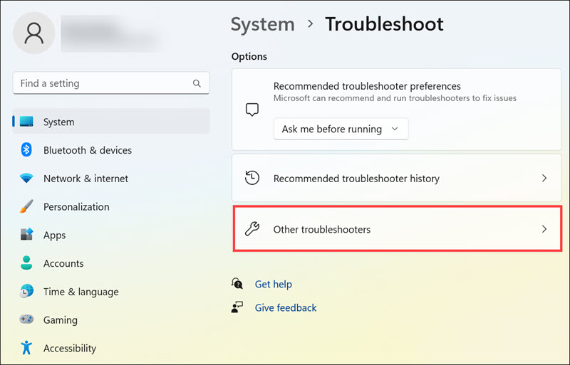
Task: Click the Network & internet wifi icon
Action: 26,179
